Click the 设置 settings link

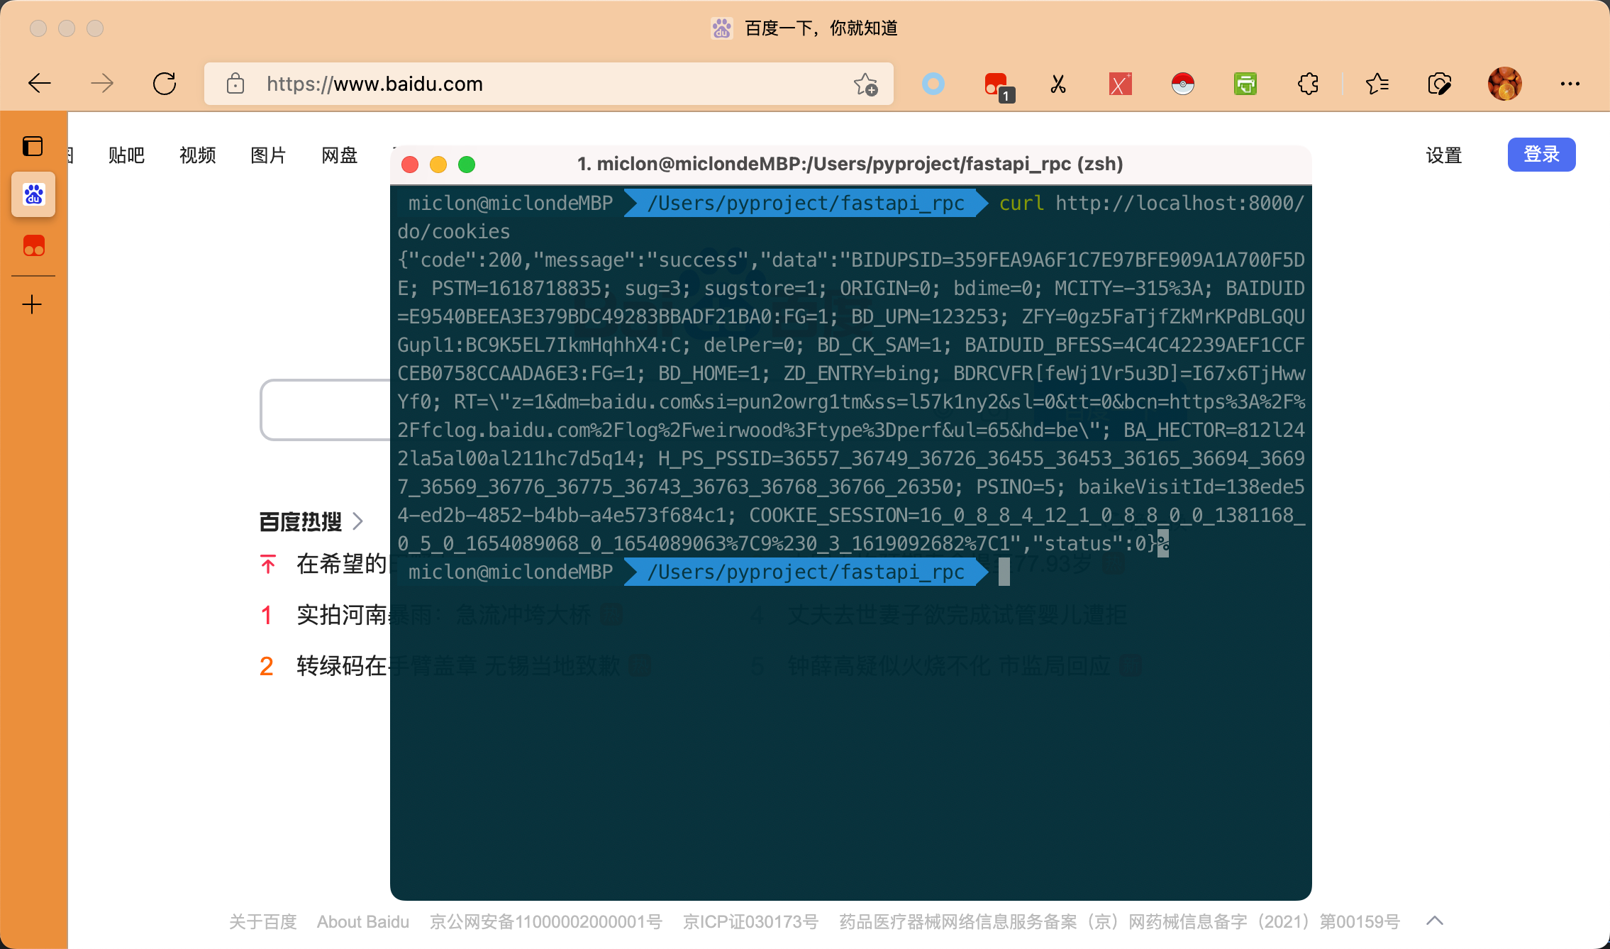[1443, 155]
